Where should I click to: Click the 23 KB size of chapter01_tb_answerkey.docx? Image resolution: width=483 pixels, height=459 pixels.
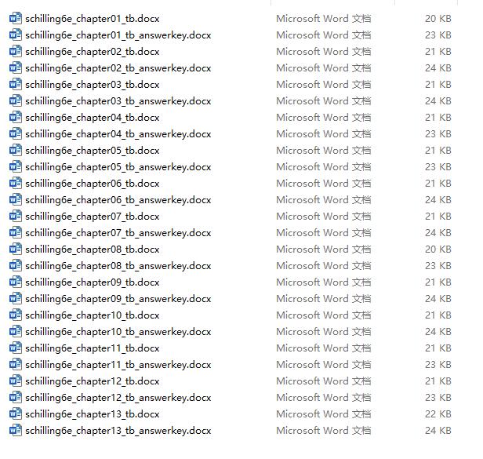(438, 35)
